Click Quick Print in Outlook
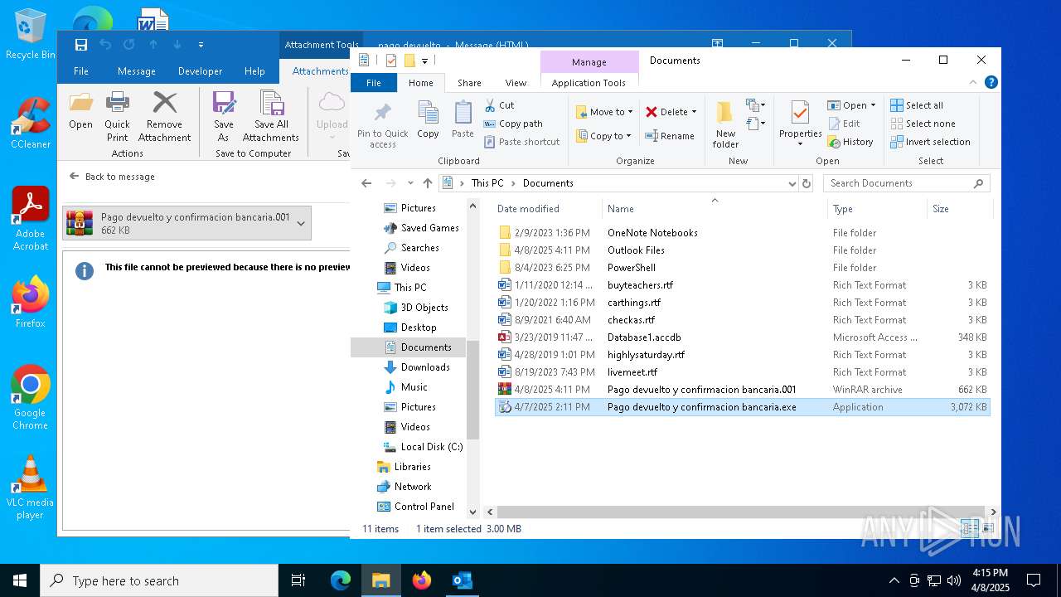This screenshot has height=597, width=1061. coord(117,116)
